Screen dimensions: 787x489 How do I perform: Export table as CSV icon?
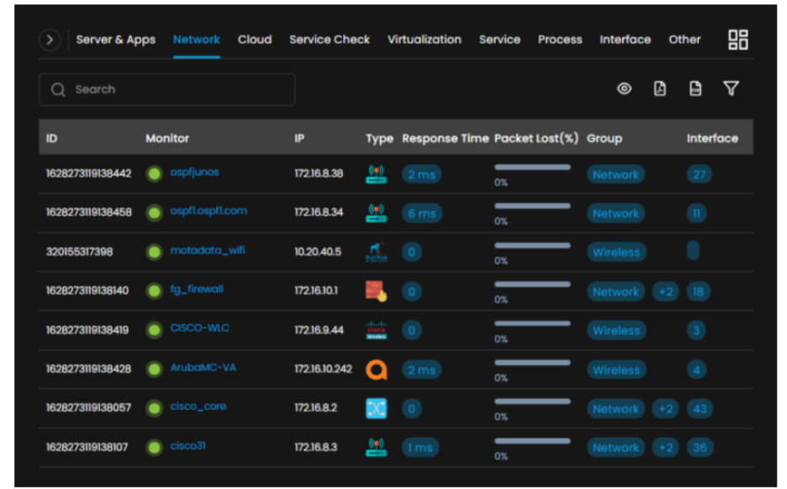point(695,89)
